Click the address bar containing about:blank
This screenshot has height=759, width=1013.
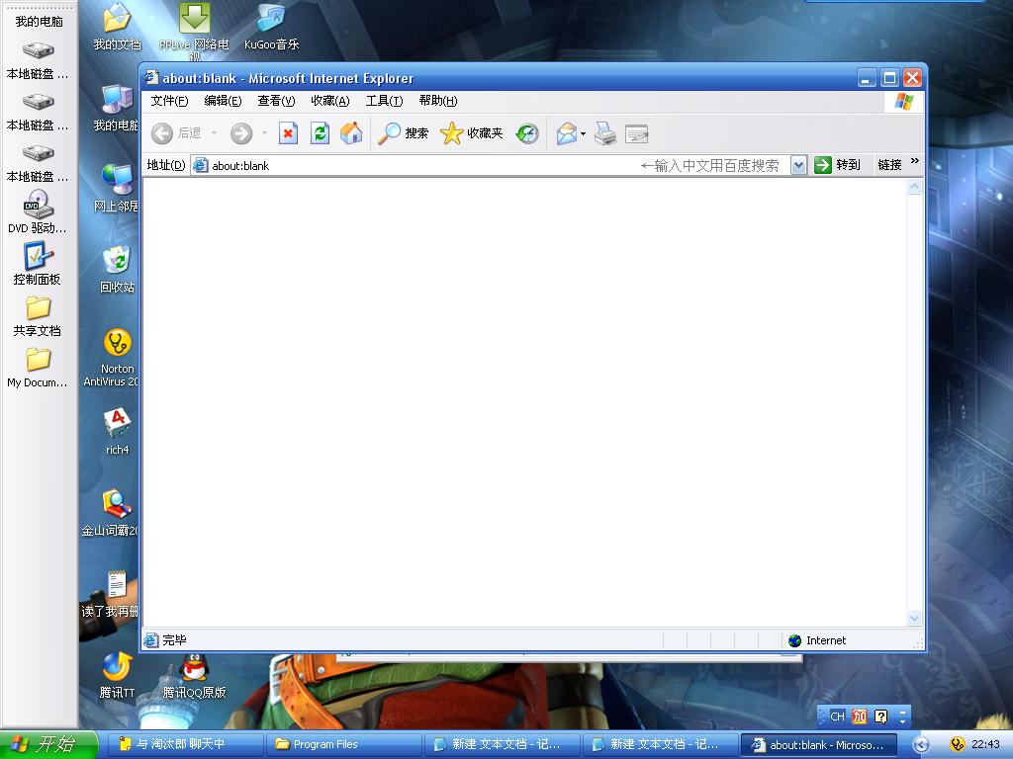[415, 165]
